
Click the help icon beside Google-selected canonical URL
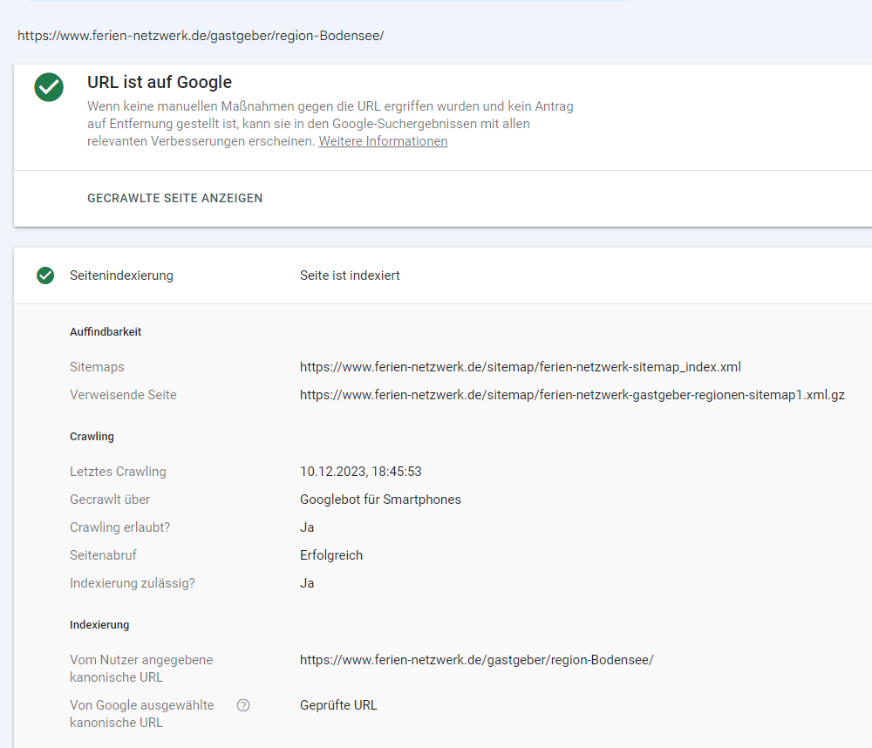pyautogui.click(x=243, y=705)
